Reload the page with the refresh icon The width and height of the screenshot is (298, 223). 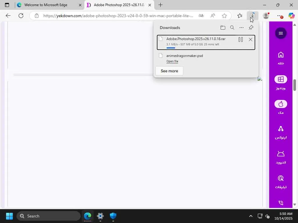(x=21, y=16)
